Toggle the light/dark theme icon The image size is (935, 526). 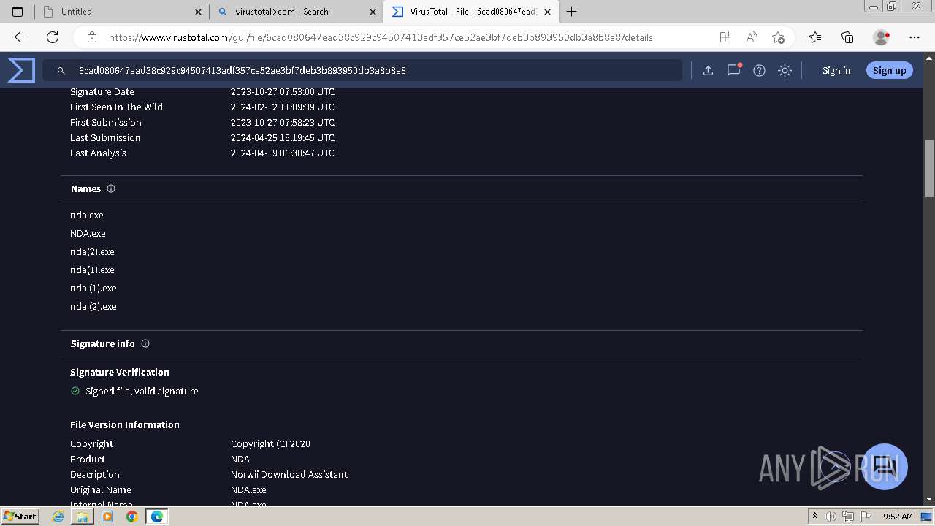[785, 70]
